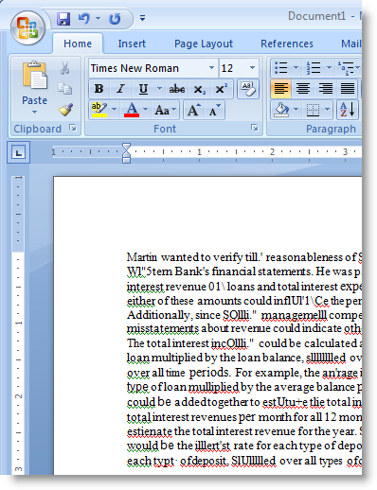
Task: Apply paragraph borders
Action: pyautogui.click(x=313, y=110)
